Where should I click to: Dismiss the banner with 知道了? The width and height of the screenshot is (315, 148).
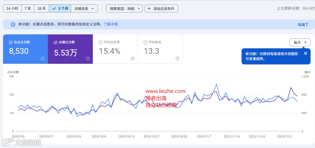[303, 25]
